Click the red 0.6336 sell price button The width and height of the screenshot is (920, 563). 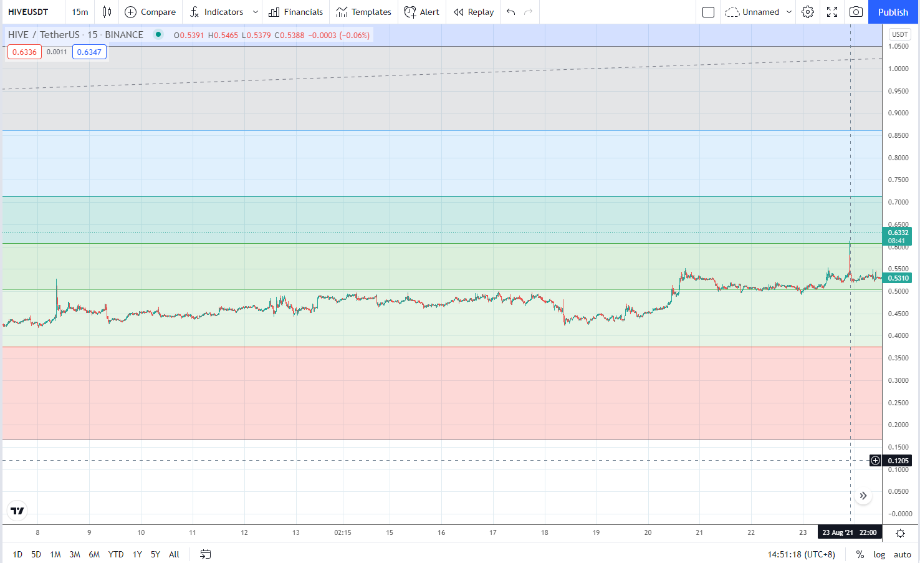click(x=24, y=52)
